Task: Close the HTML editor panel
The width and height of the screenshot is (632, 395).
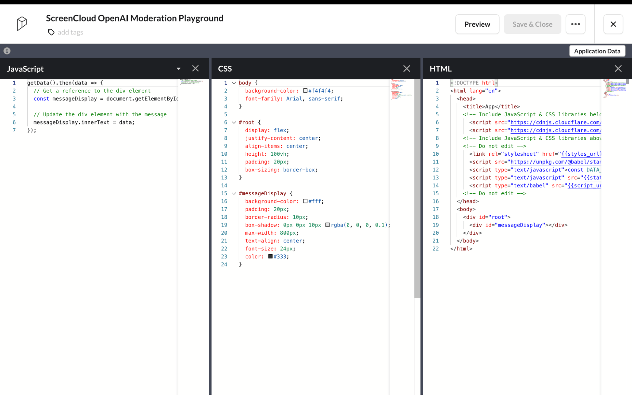Action: pos(618,68)
